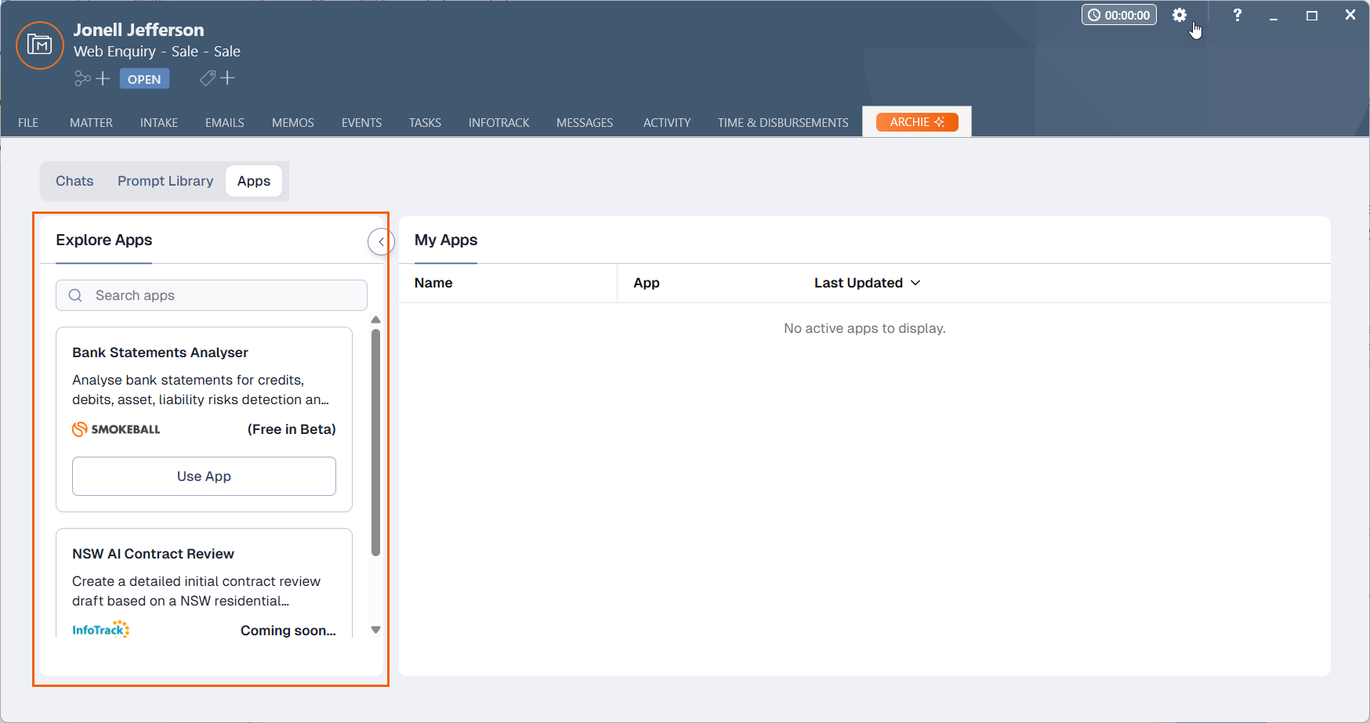
Task: Click Use App for Bank Statements Analyser
Action: [204, 476]
